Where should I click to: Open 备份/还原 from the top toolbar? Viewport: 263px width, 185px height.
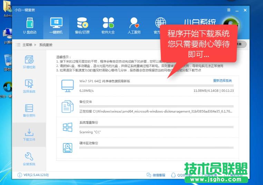pyautogui.click(x=82, y=26)
